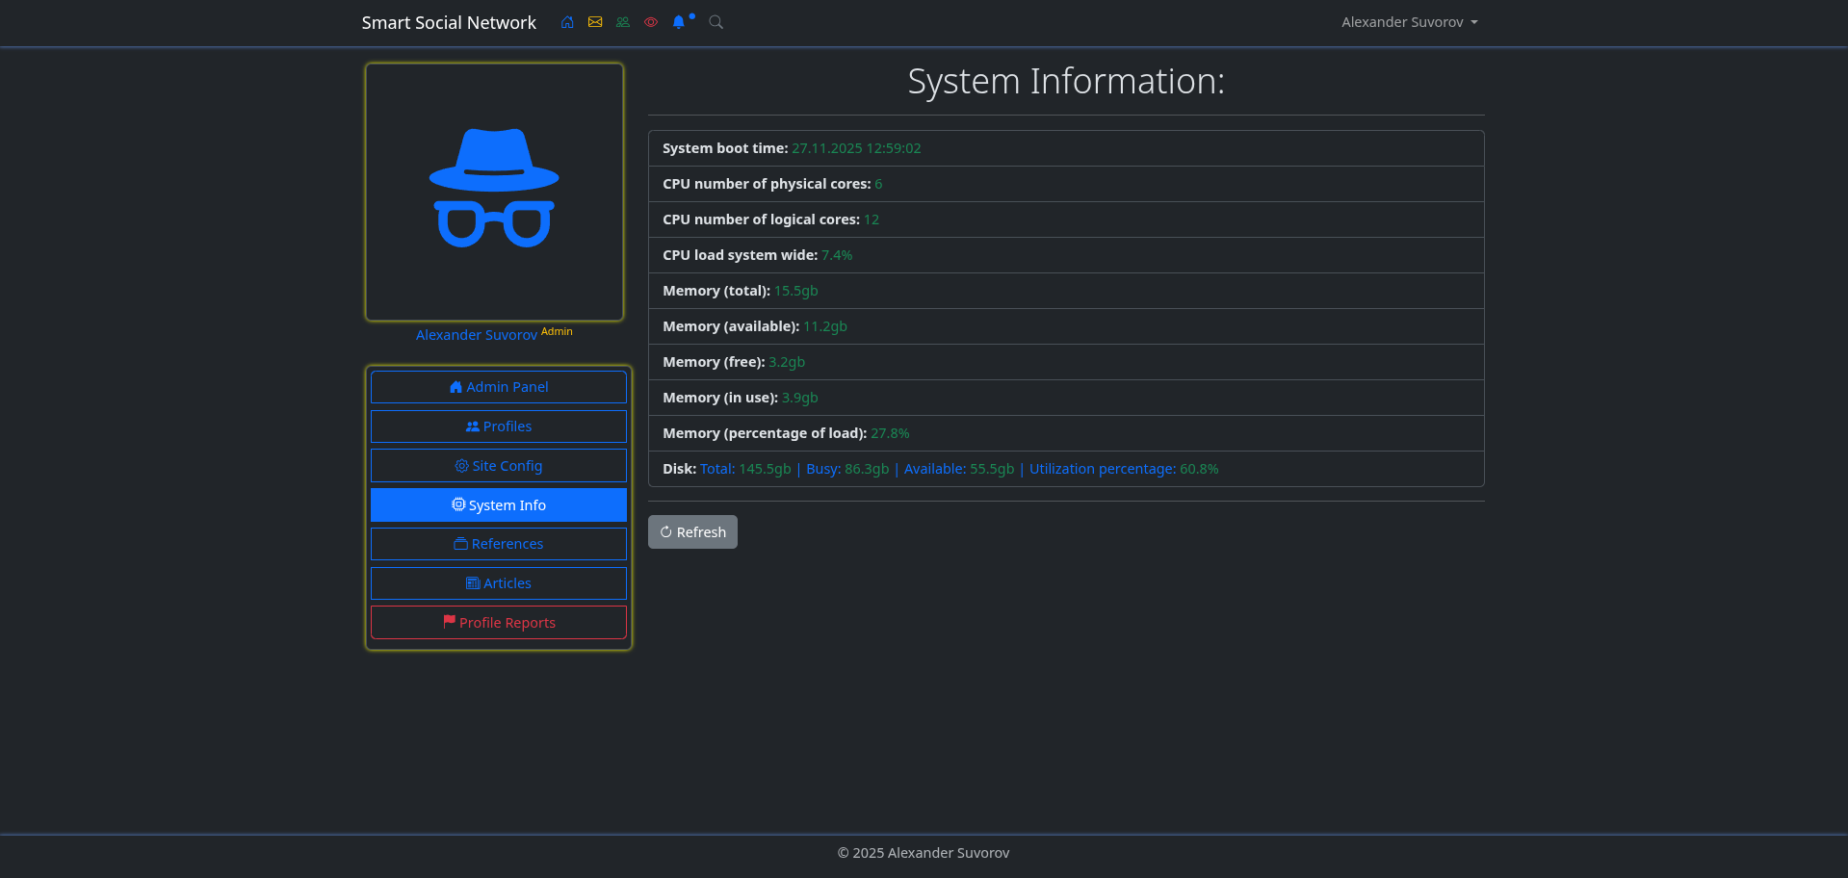Open the hat-and-glasses profile avatar

coord(494,192)
